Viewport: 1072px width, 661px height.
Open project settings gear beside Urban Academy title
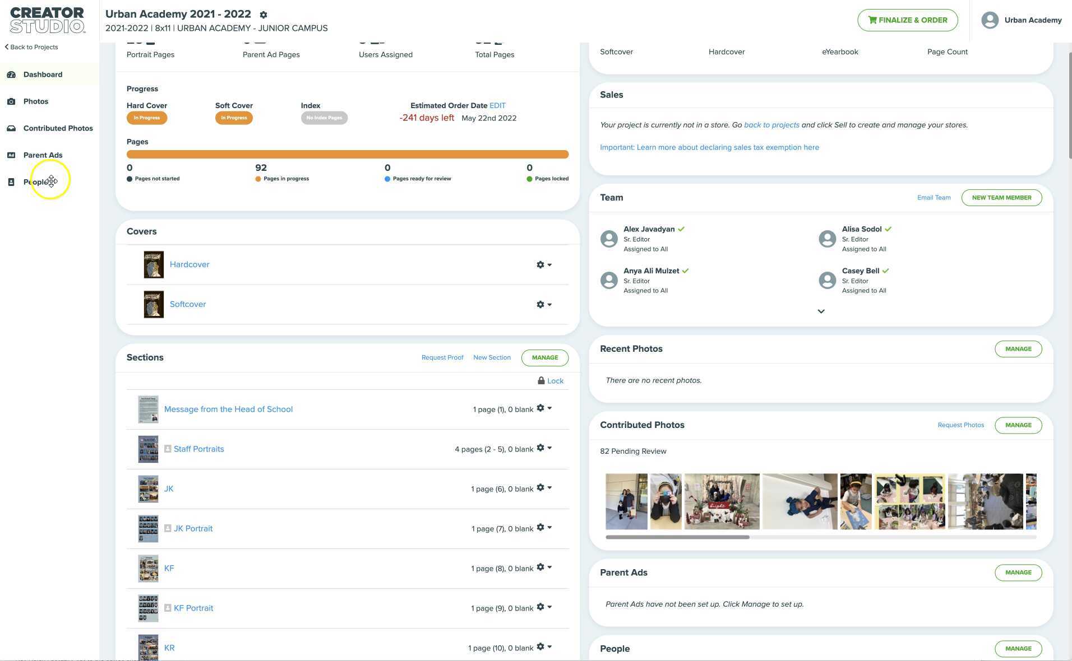264,15
